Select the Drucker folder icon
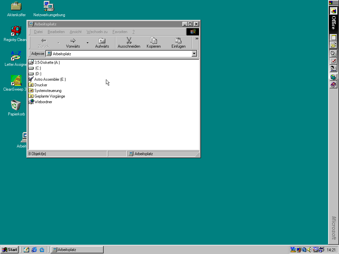The width and height of the screenshot is (339, 254). click(31, 85)
